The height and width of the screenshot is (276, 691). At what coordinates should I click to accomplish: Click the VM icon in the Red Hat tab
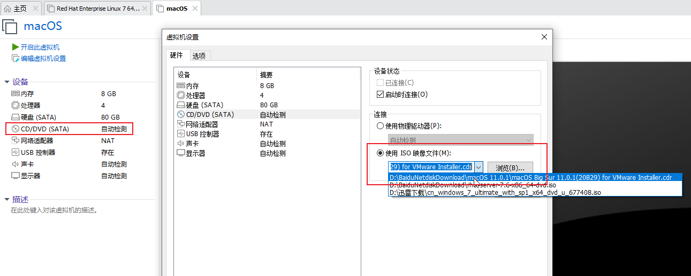point(51,9)
